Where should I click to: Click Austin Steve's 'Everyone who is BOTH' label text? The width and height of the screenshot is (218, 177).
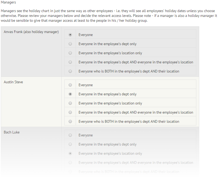coord(129,122)
